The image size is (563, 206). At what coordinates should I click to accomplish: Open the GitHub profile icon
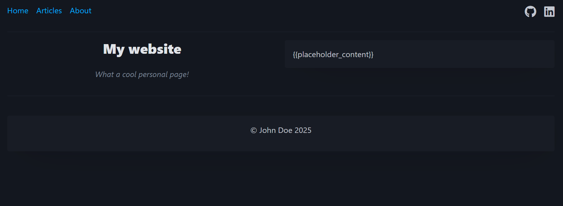[530, 12]
